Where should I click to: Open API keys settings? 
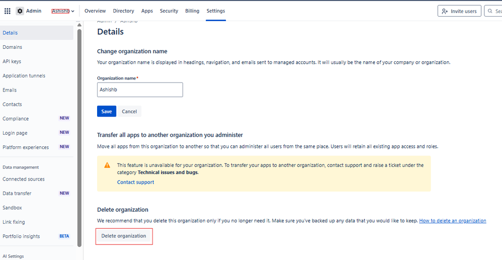tap(37, 61)
